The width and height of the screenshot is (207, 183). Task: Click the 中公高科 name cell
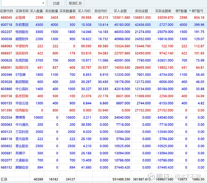point(22,89)
